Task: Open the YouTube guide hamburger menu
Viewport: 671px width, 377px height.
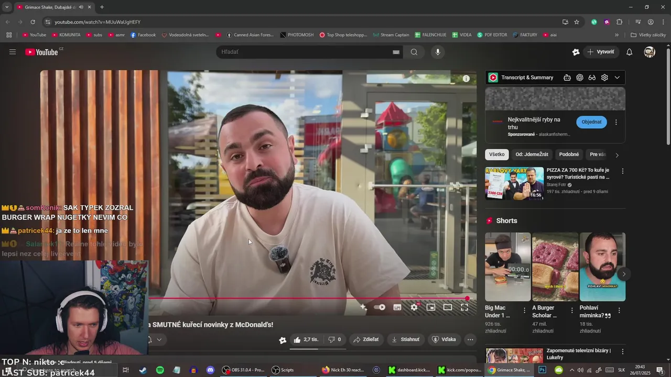Action: coord(13,52)
